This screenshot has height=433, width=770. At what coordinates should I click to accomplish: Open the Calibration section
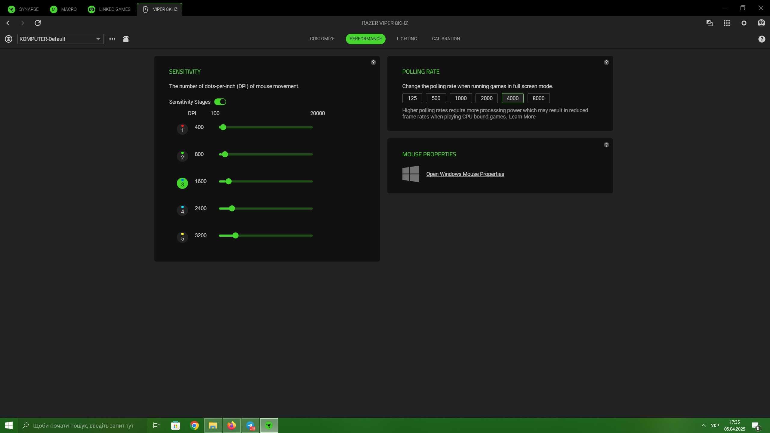[446, 39]
